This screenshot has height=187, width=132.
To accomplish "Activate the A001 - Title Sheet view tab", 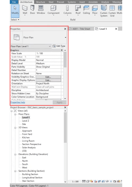I will 81,29.
